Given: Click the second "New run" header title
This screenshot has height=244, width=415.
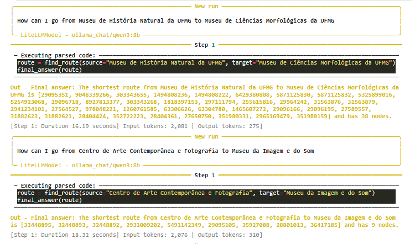Looking at the screenshot, I should 207,136.
